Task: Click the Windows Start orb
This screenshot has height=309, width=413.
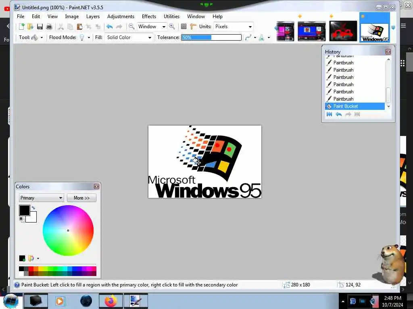Action: 11,301
